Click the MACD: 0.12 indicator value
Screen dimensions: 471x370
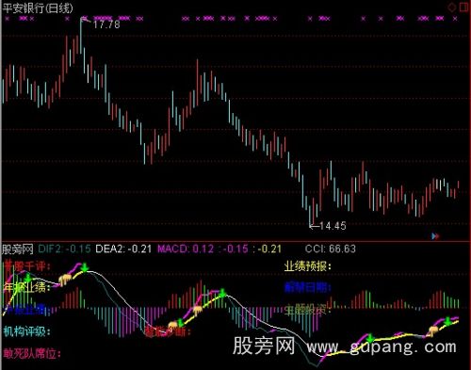pos(186,249)
